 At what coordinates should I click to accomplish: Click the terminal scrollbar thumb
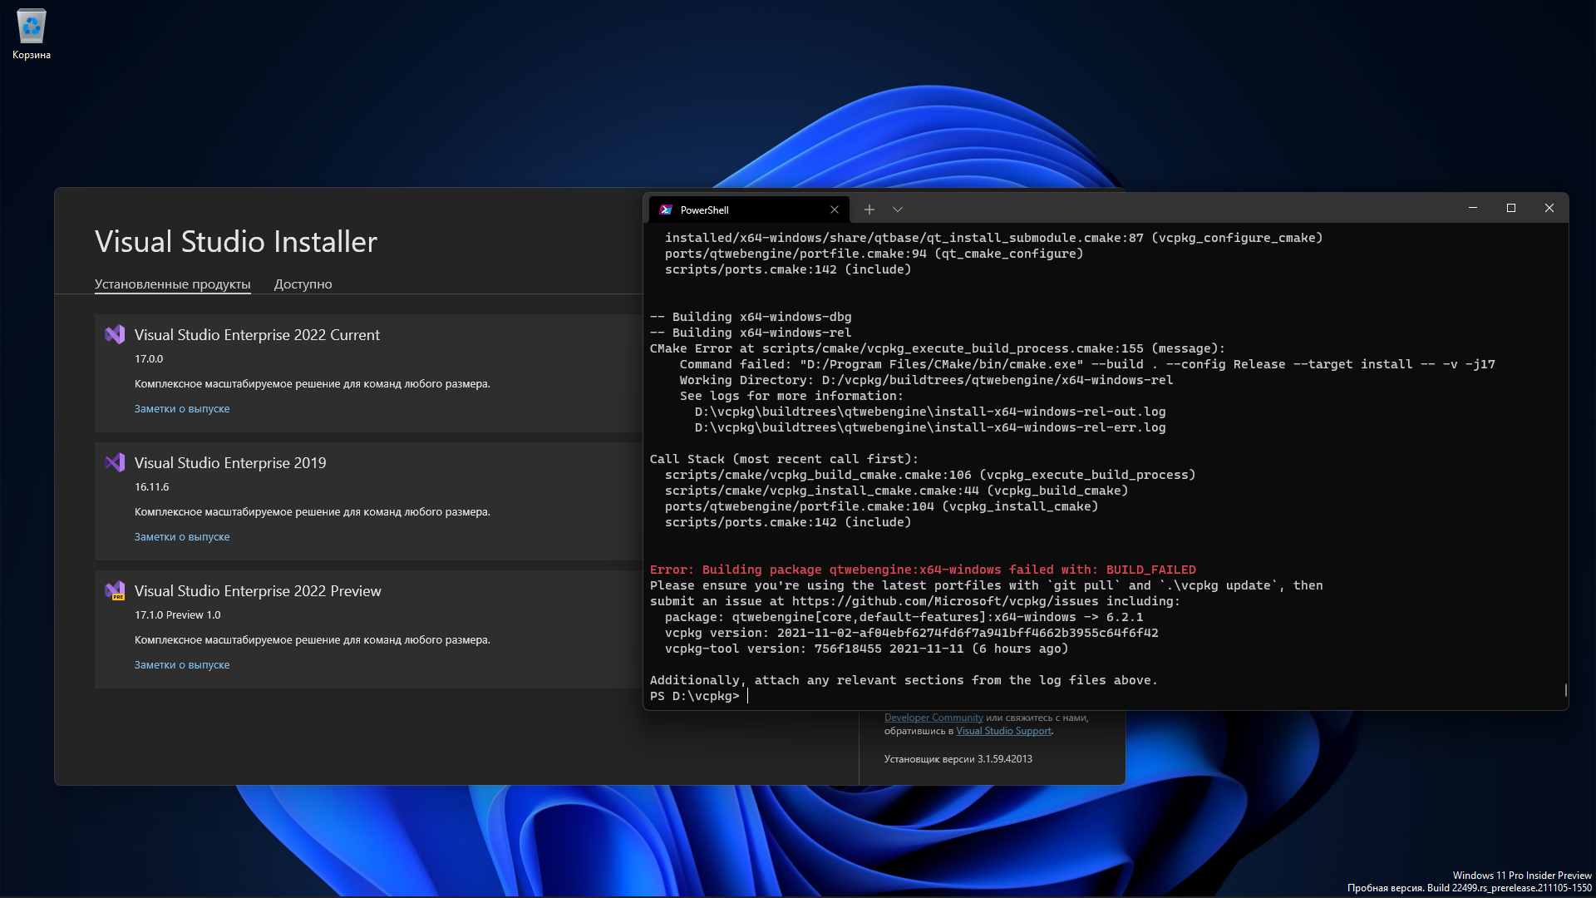coord(1565,689)
